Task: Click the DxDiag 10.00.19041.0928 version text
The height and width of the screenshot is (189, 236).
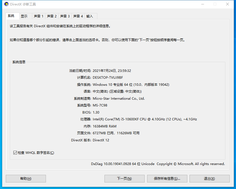Action: pos(158,164)
